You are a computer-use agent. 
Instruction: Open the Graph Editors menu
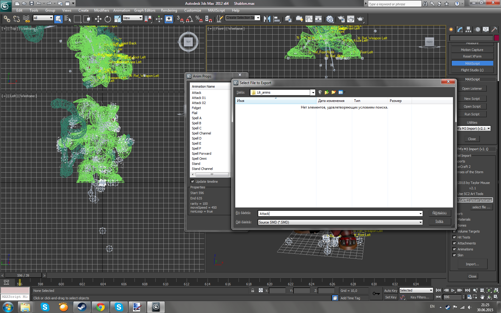click(x=145, y=10)
